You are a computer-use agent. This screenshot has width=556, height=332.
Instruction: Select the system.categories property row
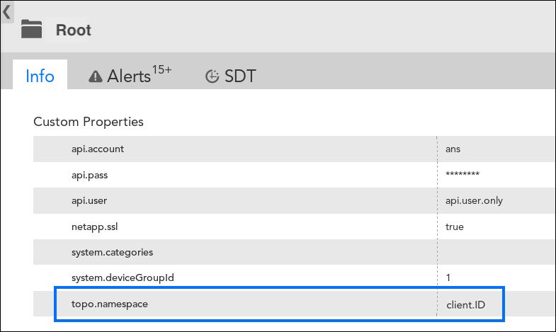pos(295,252)
